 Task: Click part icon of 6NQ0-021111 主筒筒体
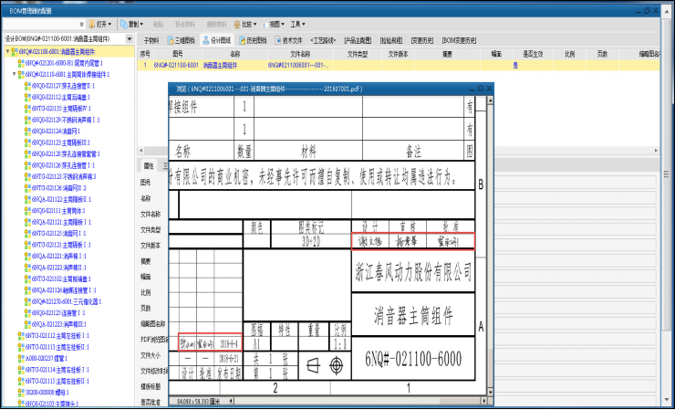27,210
